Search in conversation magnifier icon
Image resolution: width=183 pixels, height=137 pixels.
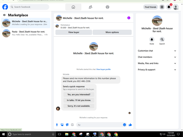162,40
